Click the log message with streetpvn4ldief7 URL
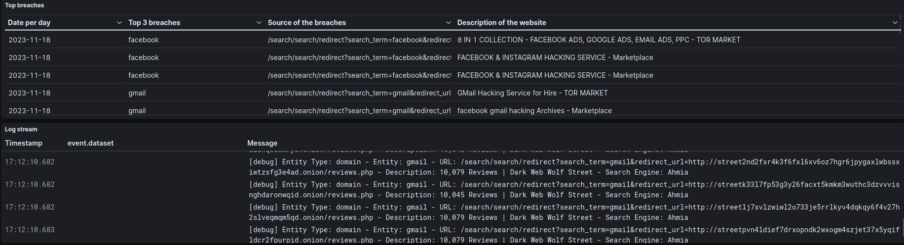Image resolution: width=904 pixels, height=245 pixels. (x=574, y=235)
